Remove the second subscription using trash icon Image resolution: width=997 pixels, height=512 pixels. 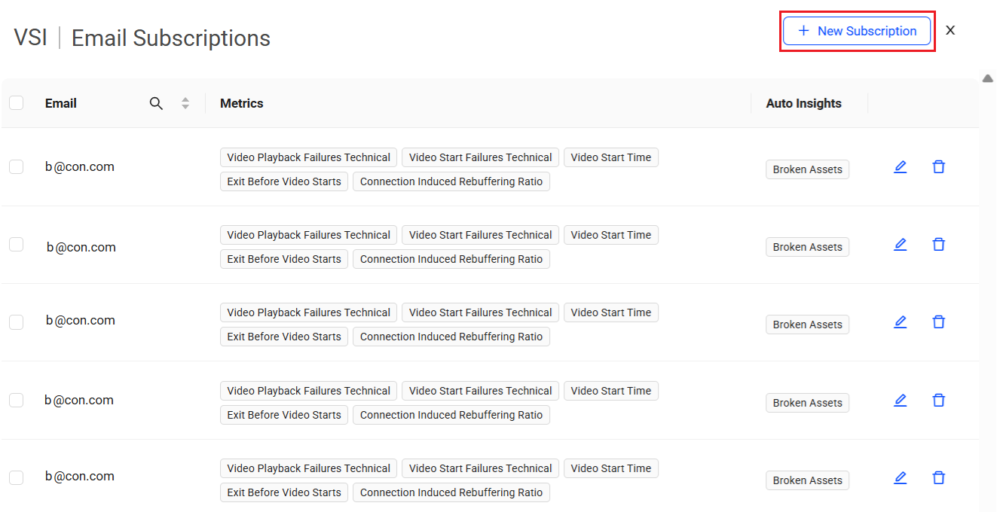tap(938, 245)
